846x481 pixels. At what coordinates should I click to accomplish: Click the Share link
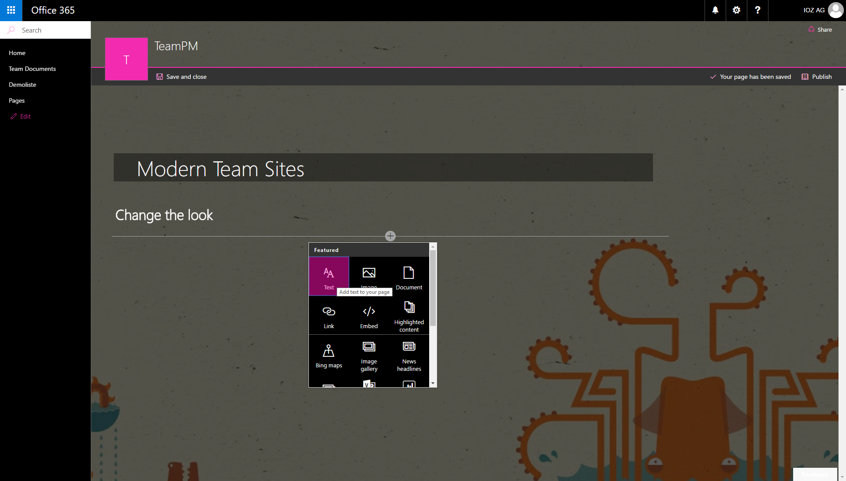[820, 30]
